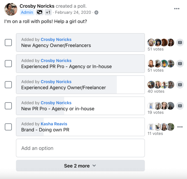Click alert icon beside New PR Pro option
The height and width of the screenshot is (179, 187).
click(x=180, y=106)
